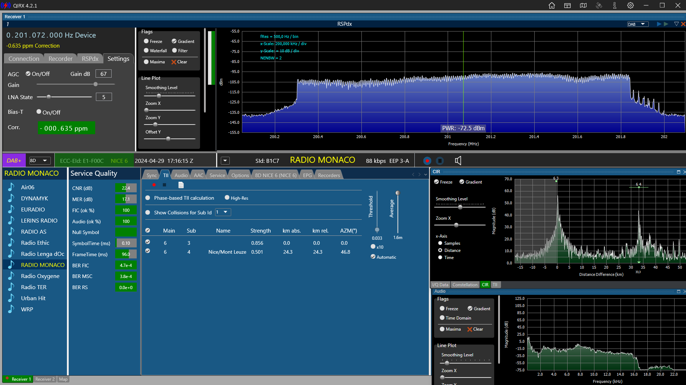Enable Freeze in spectrum Flags
Viewport: 686px width, 385px height.
[146, 41]
